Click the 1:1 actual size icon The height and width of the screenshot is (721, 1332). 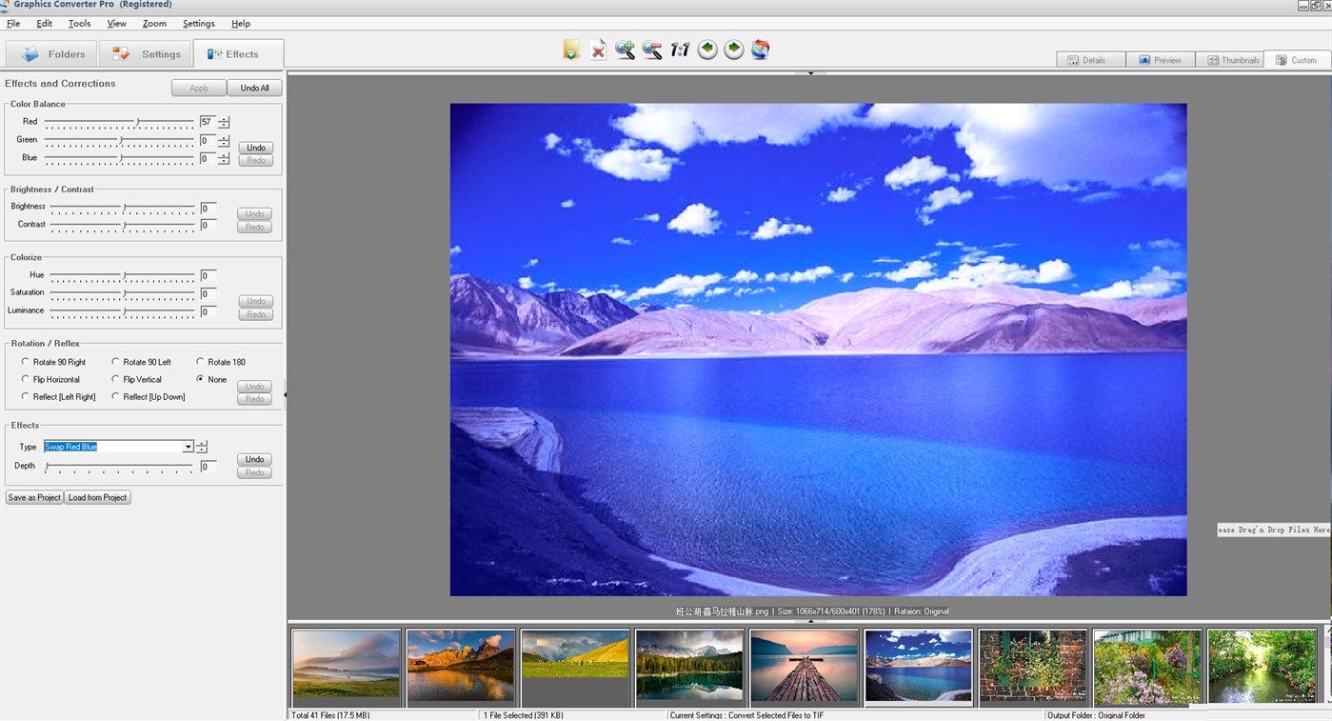pos(679,49)
